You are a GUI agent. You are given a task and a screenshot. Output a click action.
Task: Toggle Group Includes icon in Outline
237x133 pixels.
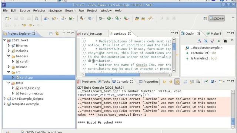tap(225, 41)
